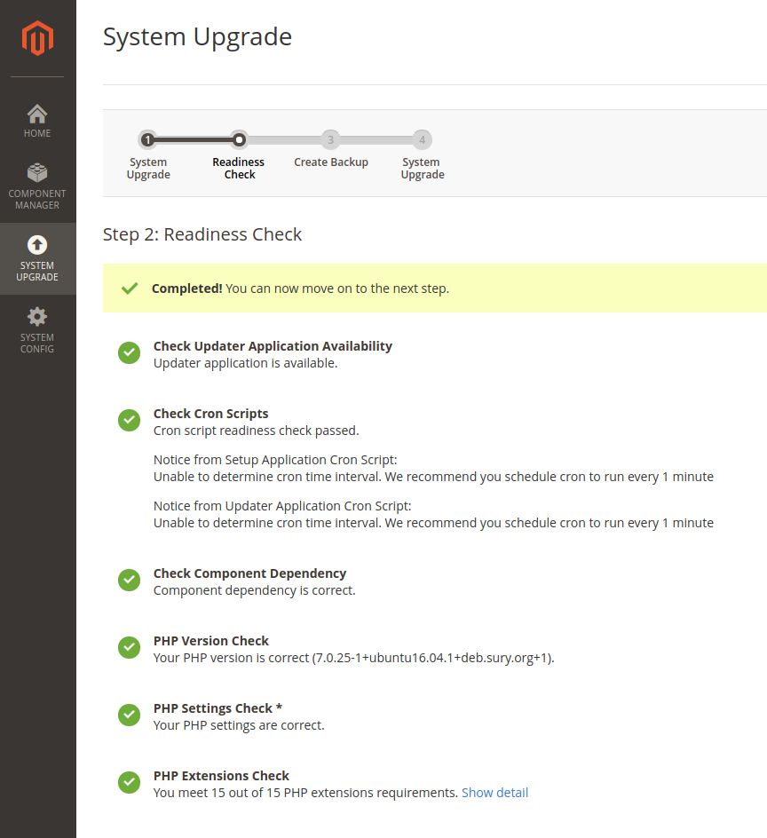Click 'PHP Version Check' heading
767x838 pixels.
click(x=211, y=641)
